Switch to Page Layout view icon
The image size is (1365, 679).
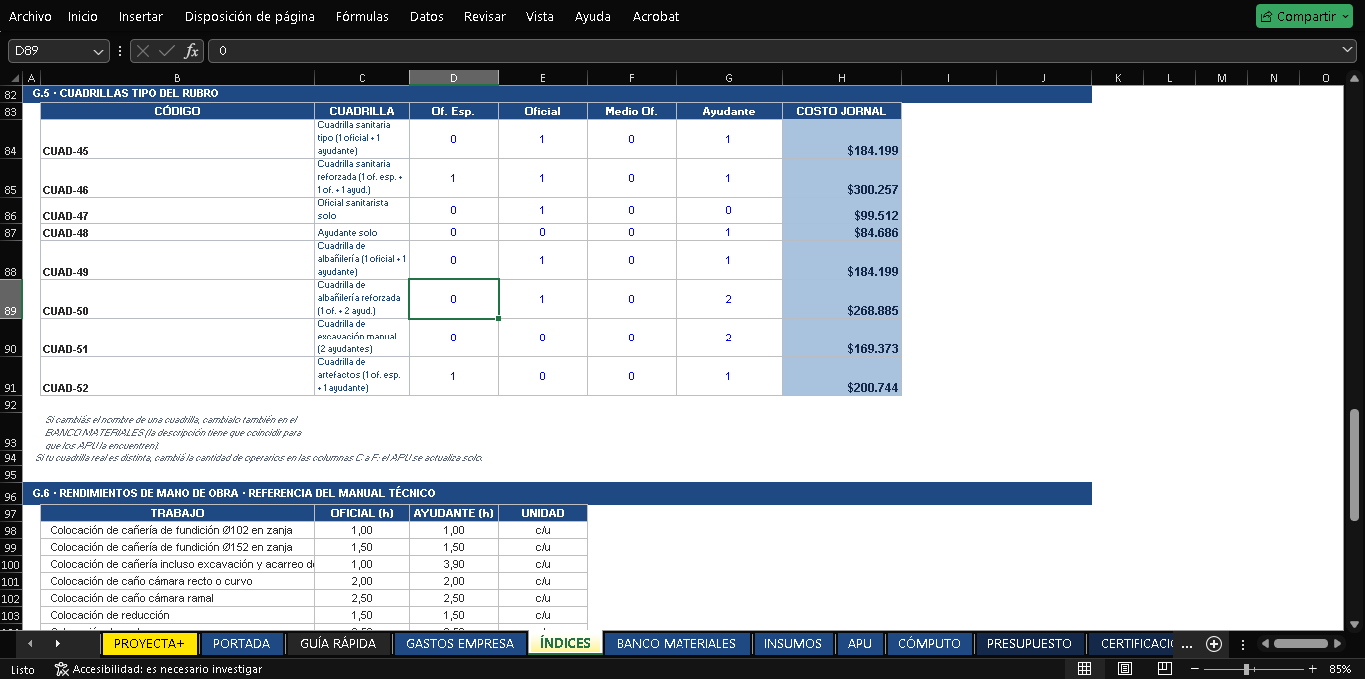coord(1124,669)
